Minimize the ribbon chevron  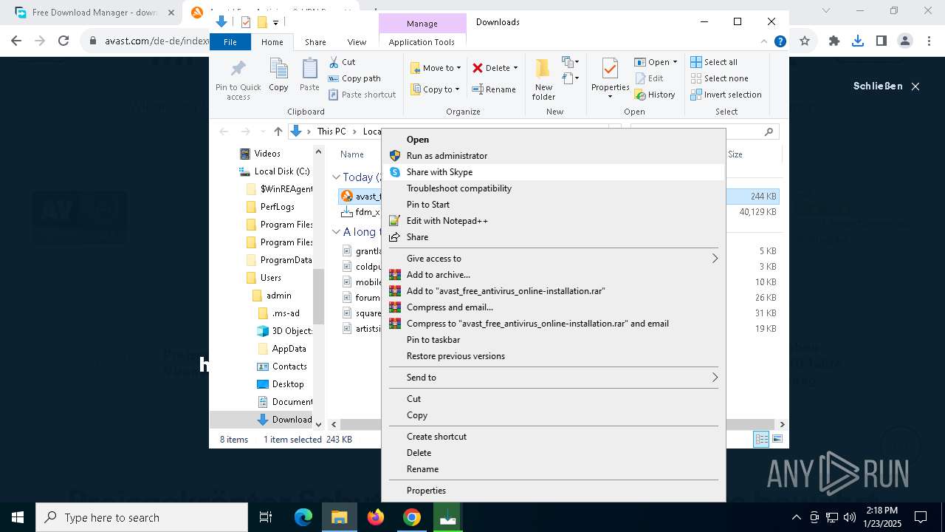pyautogui.click(x=764, y=42)
